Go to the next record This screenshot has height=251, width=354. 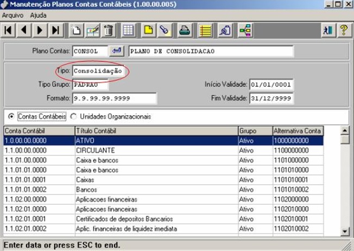[40, 30]
